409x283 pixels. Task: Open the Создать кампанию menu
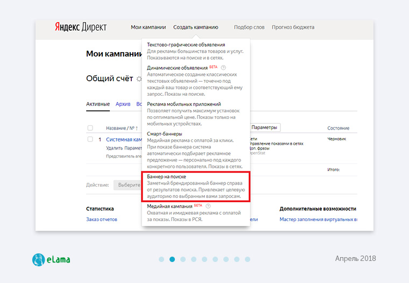[195, 27]
